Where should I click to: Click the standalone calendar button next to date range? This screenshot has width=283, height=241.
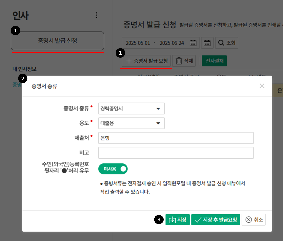click(x=207, y=43)
